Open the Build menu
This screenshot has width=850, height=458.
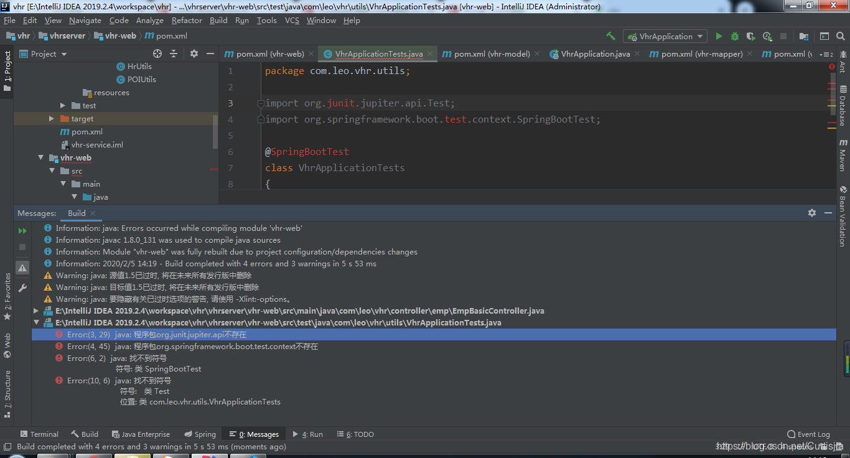tap(218, 20)
